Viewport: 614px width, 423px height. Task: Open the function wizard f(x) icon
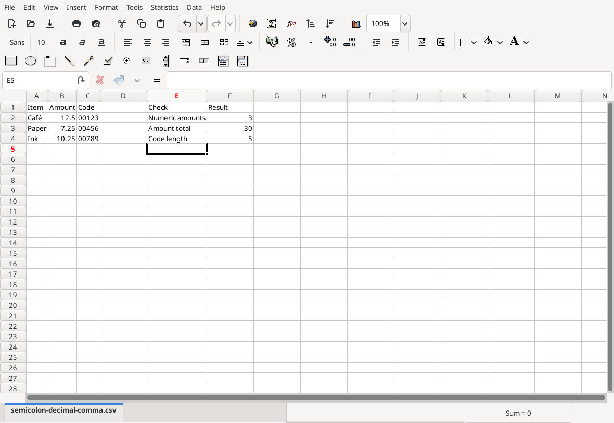click(291, 23)
